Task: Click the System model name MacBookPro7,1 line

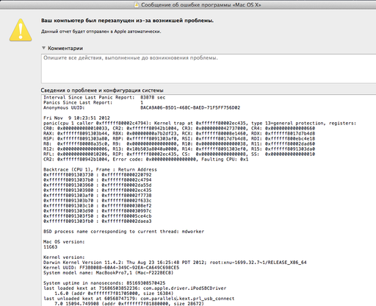Action: pos(108,273)
